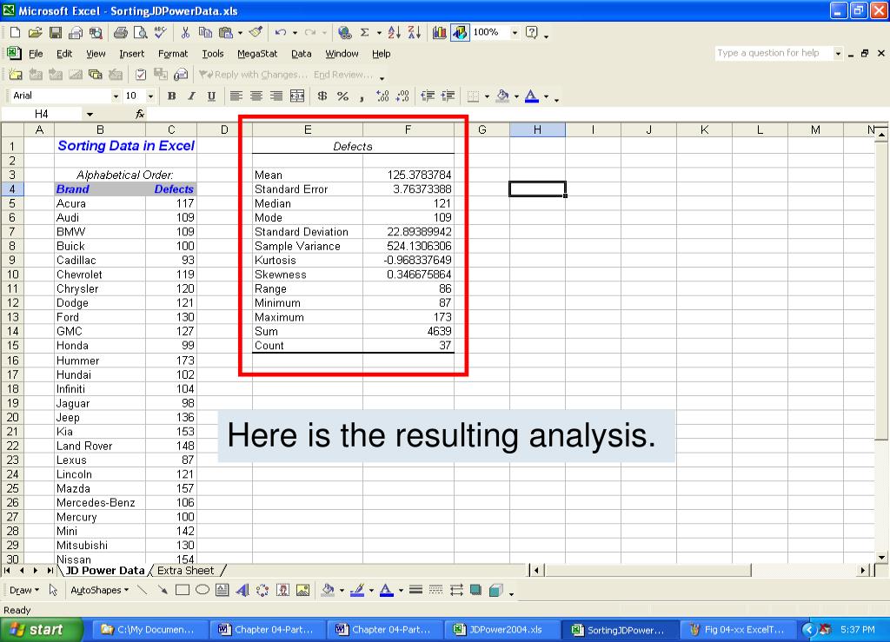
Task: Click the Paste clipboard icon
Action: [226, 32]
